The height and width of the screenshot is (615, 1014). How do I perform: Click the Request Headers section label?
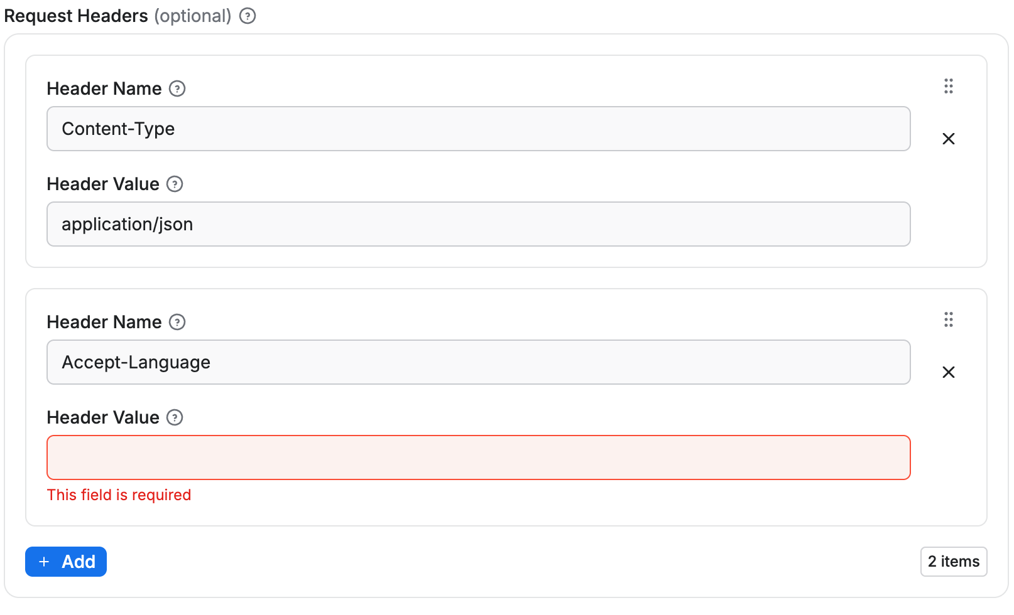[x=75, y=16]
